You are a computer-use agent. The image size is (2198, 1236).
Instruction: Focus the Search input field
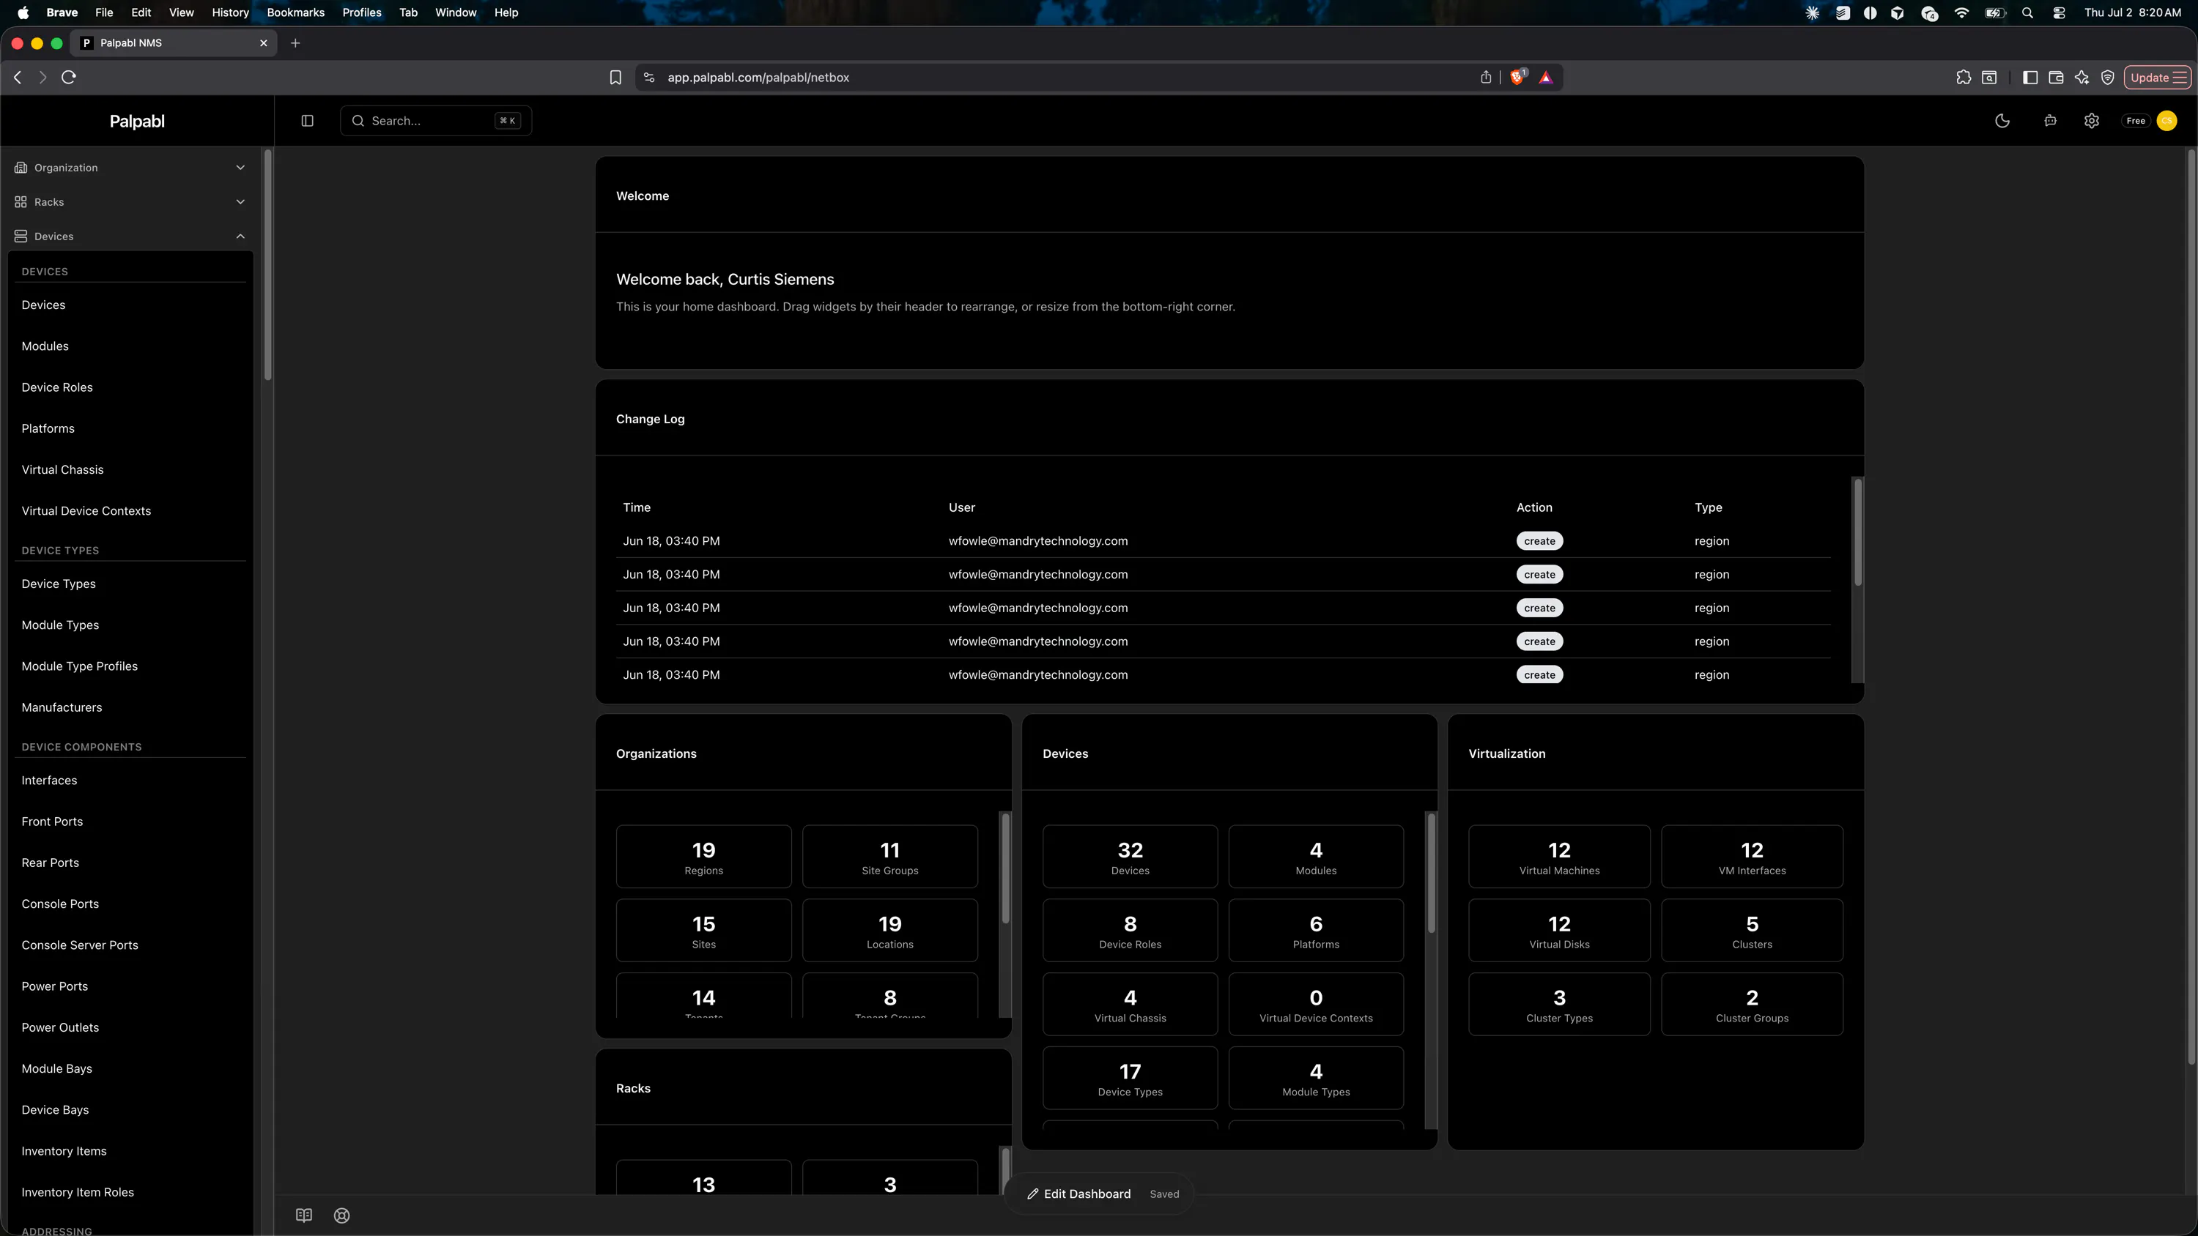[436, 120]
